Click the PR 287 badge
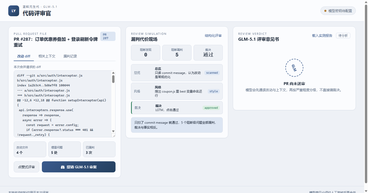 [x=108, y=36]
